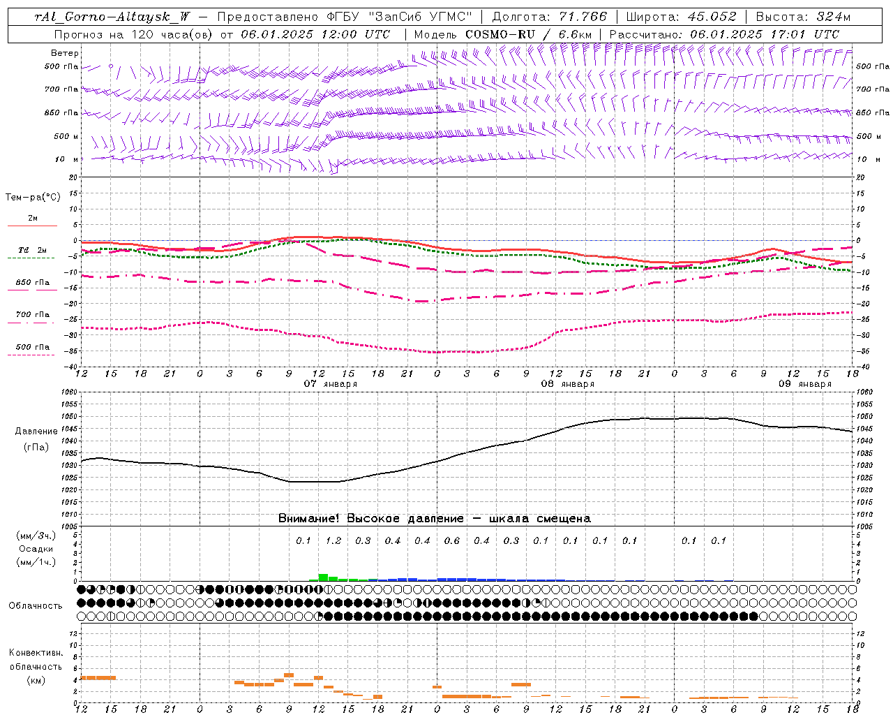This screenshot has width=893, height=715.
Task: Click the 500 м wind level label on left
Action: [67, 136]
